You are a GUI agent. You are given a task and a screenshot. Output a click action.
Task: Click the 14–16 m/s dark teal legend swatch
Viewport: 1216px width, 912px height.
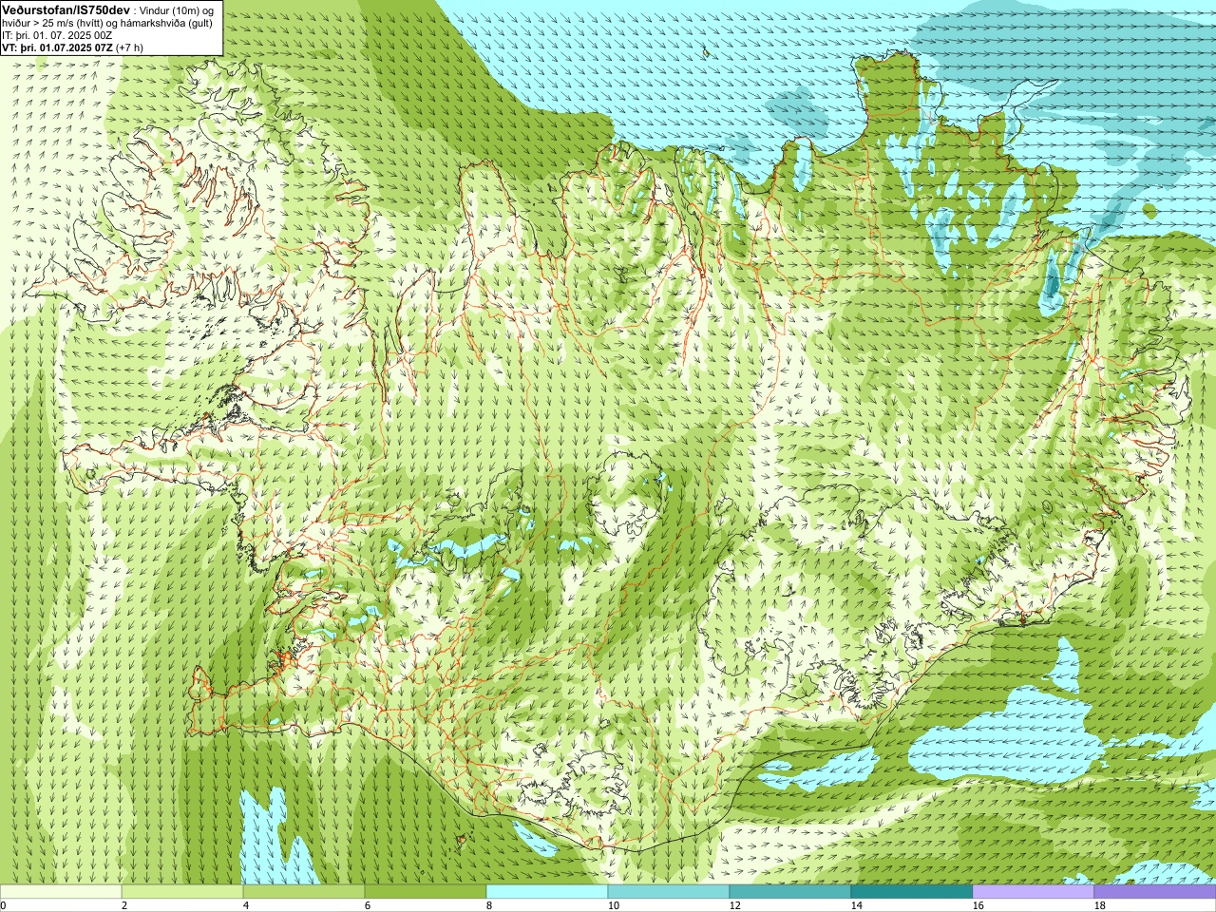(x=912, y=892)
